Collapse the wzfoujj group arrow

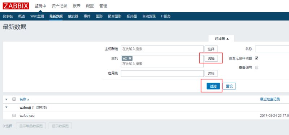(x=7, y=107)
